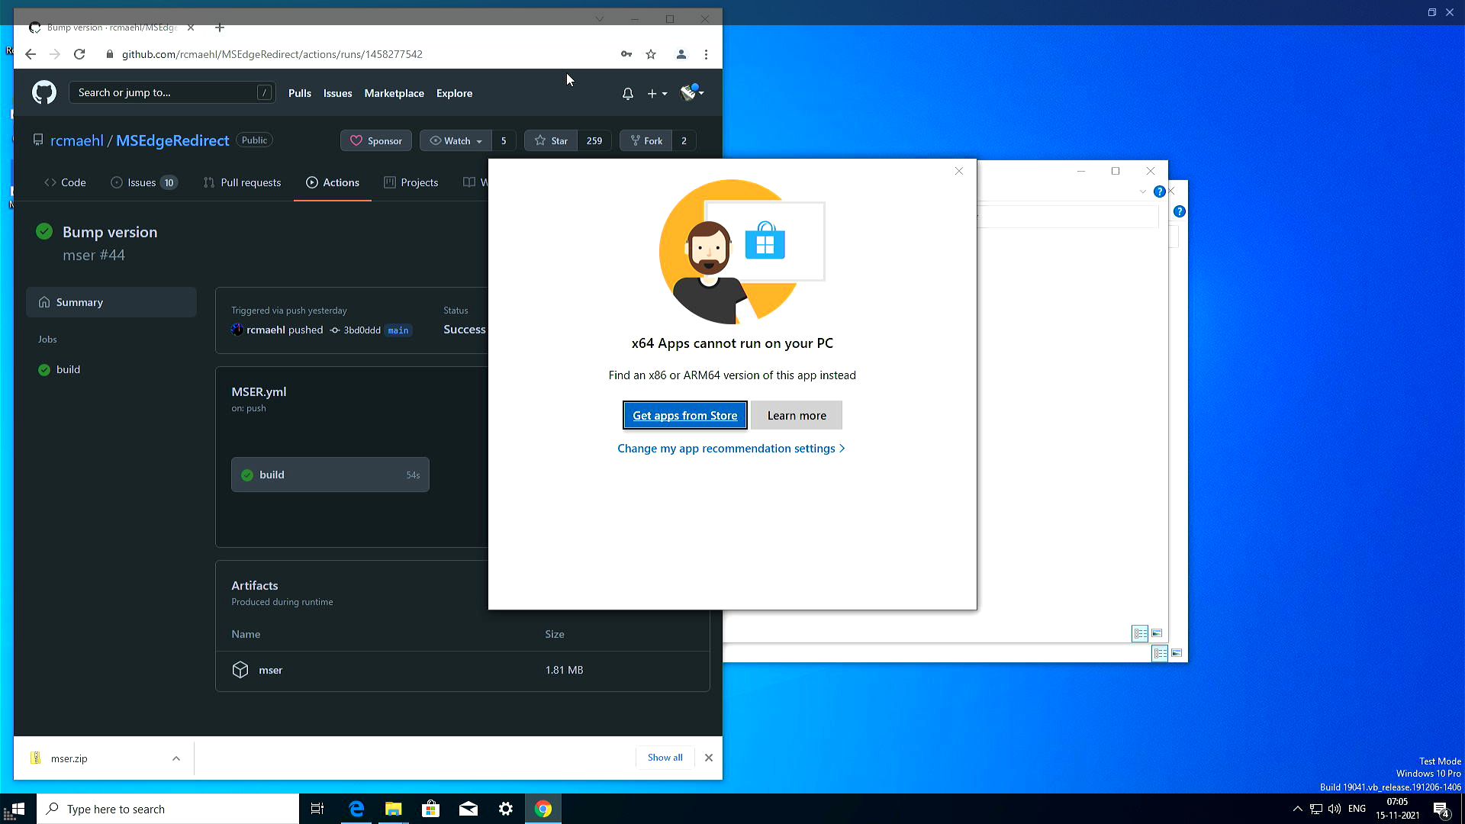
Task: Open Mail app from the taskbar
Action: [468, 809]
